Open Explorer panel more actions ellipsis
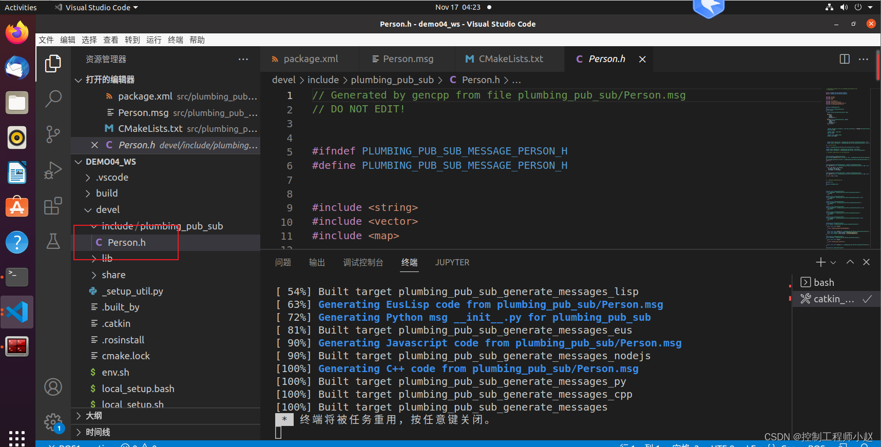This screenshot has height=447, width=881. pyautogui.click(x=243, y=59)
